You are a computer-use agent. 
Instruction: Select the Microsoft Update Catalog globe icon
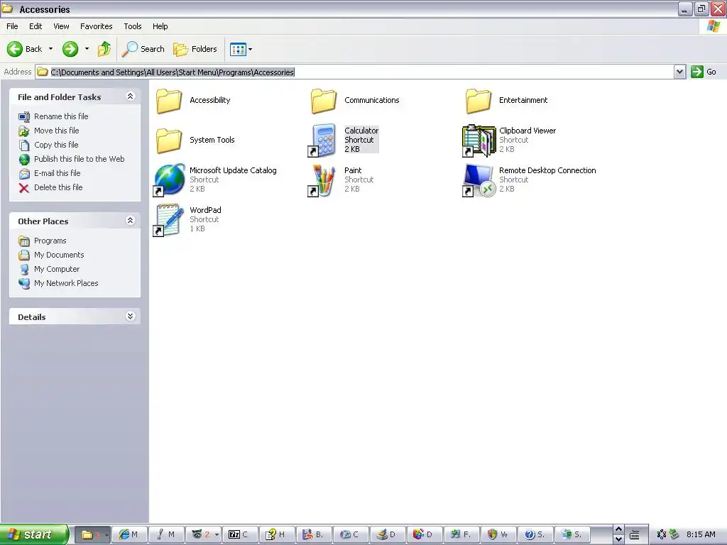[x=169, y=180]
